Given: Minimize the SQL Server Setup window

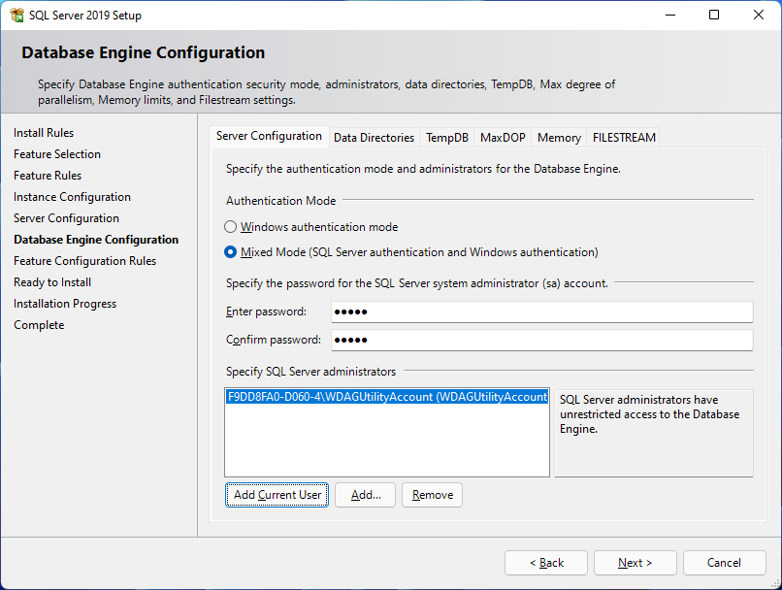Looking at the screenshot, I should pos(670,15).
